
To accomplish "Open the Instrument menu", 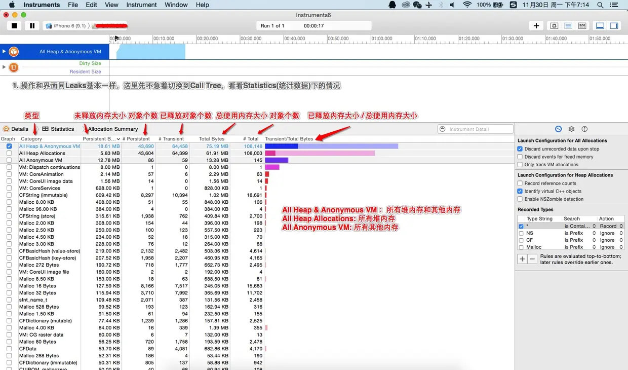I will tap(141, 5).
